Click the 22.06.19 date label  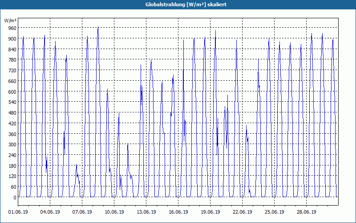pos(242,212)
